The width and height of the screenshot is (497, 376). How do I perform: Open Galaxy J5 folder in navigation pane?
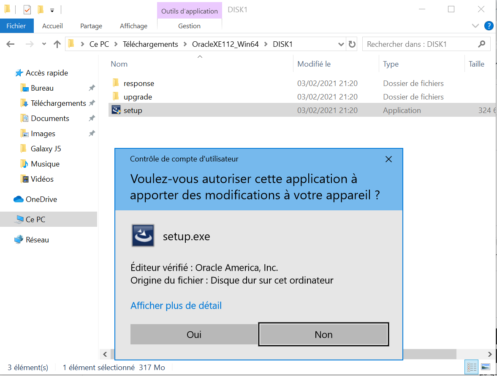tap(46, 149)
